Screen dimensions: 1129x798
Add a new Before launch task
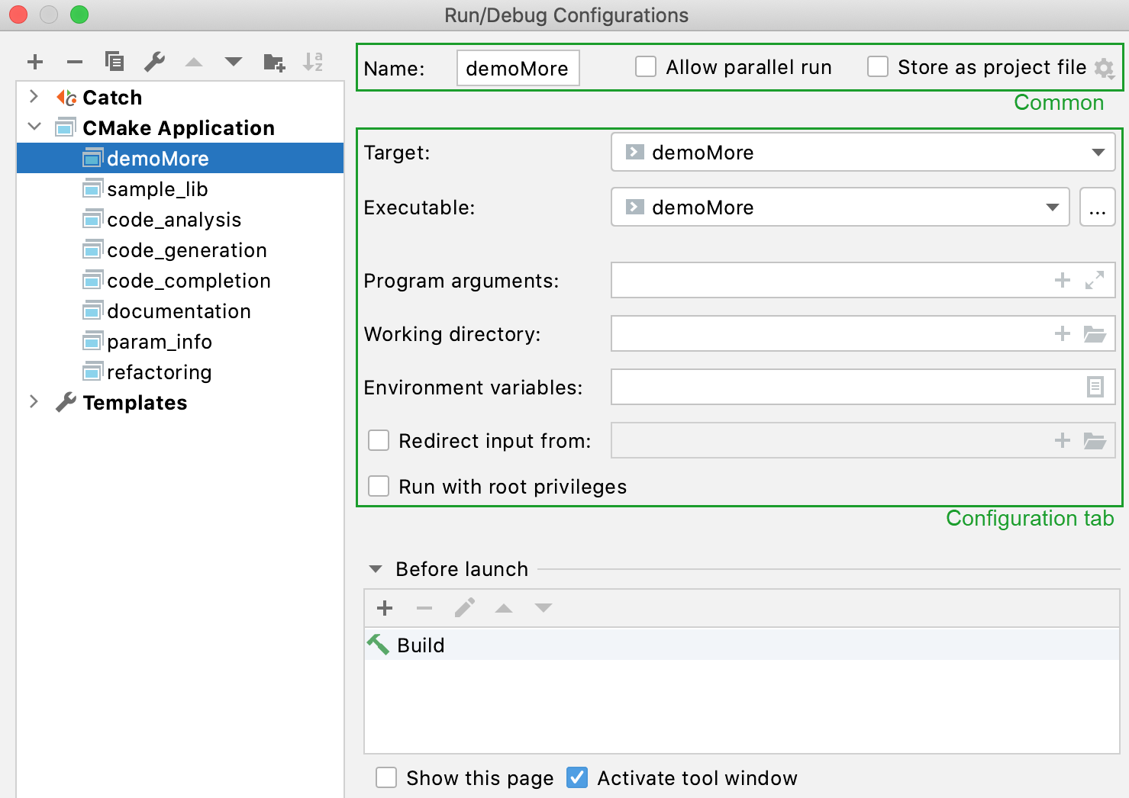tap(385, 608)
